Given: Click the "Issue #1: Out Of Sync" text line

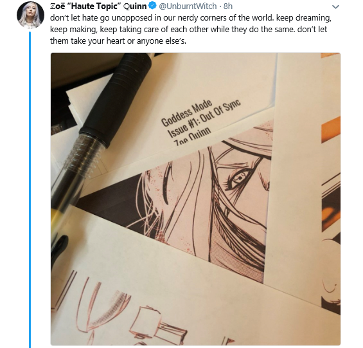Looking at the screenshot, I should click(x=204, y=118).
